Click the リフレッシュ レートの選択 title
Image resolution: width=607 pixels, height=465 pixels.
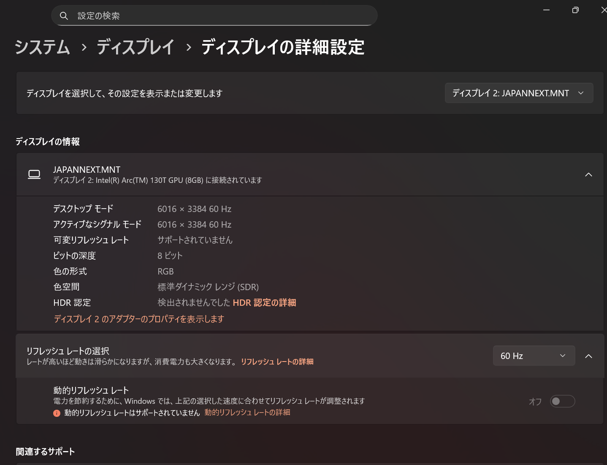pyautogui.click(x=68, y=351)
